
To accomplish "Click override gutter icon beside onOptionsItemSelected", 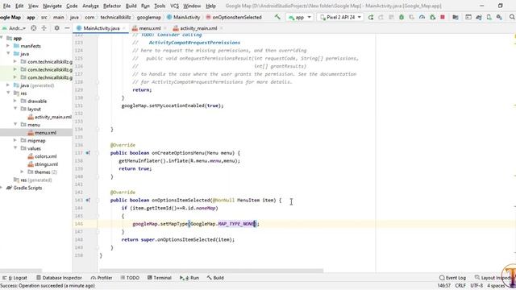I will pos(88,201).
